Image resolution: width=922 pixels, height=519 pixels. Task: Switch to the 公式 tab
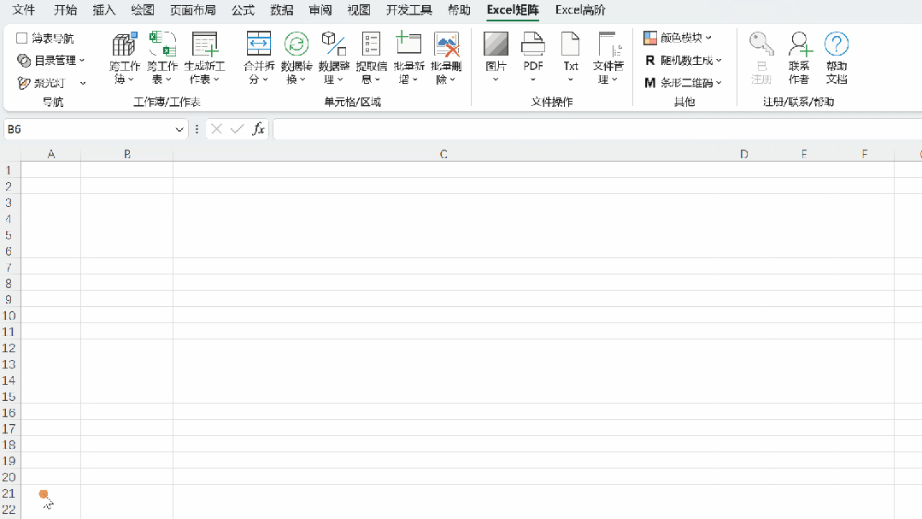point(243,10)
